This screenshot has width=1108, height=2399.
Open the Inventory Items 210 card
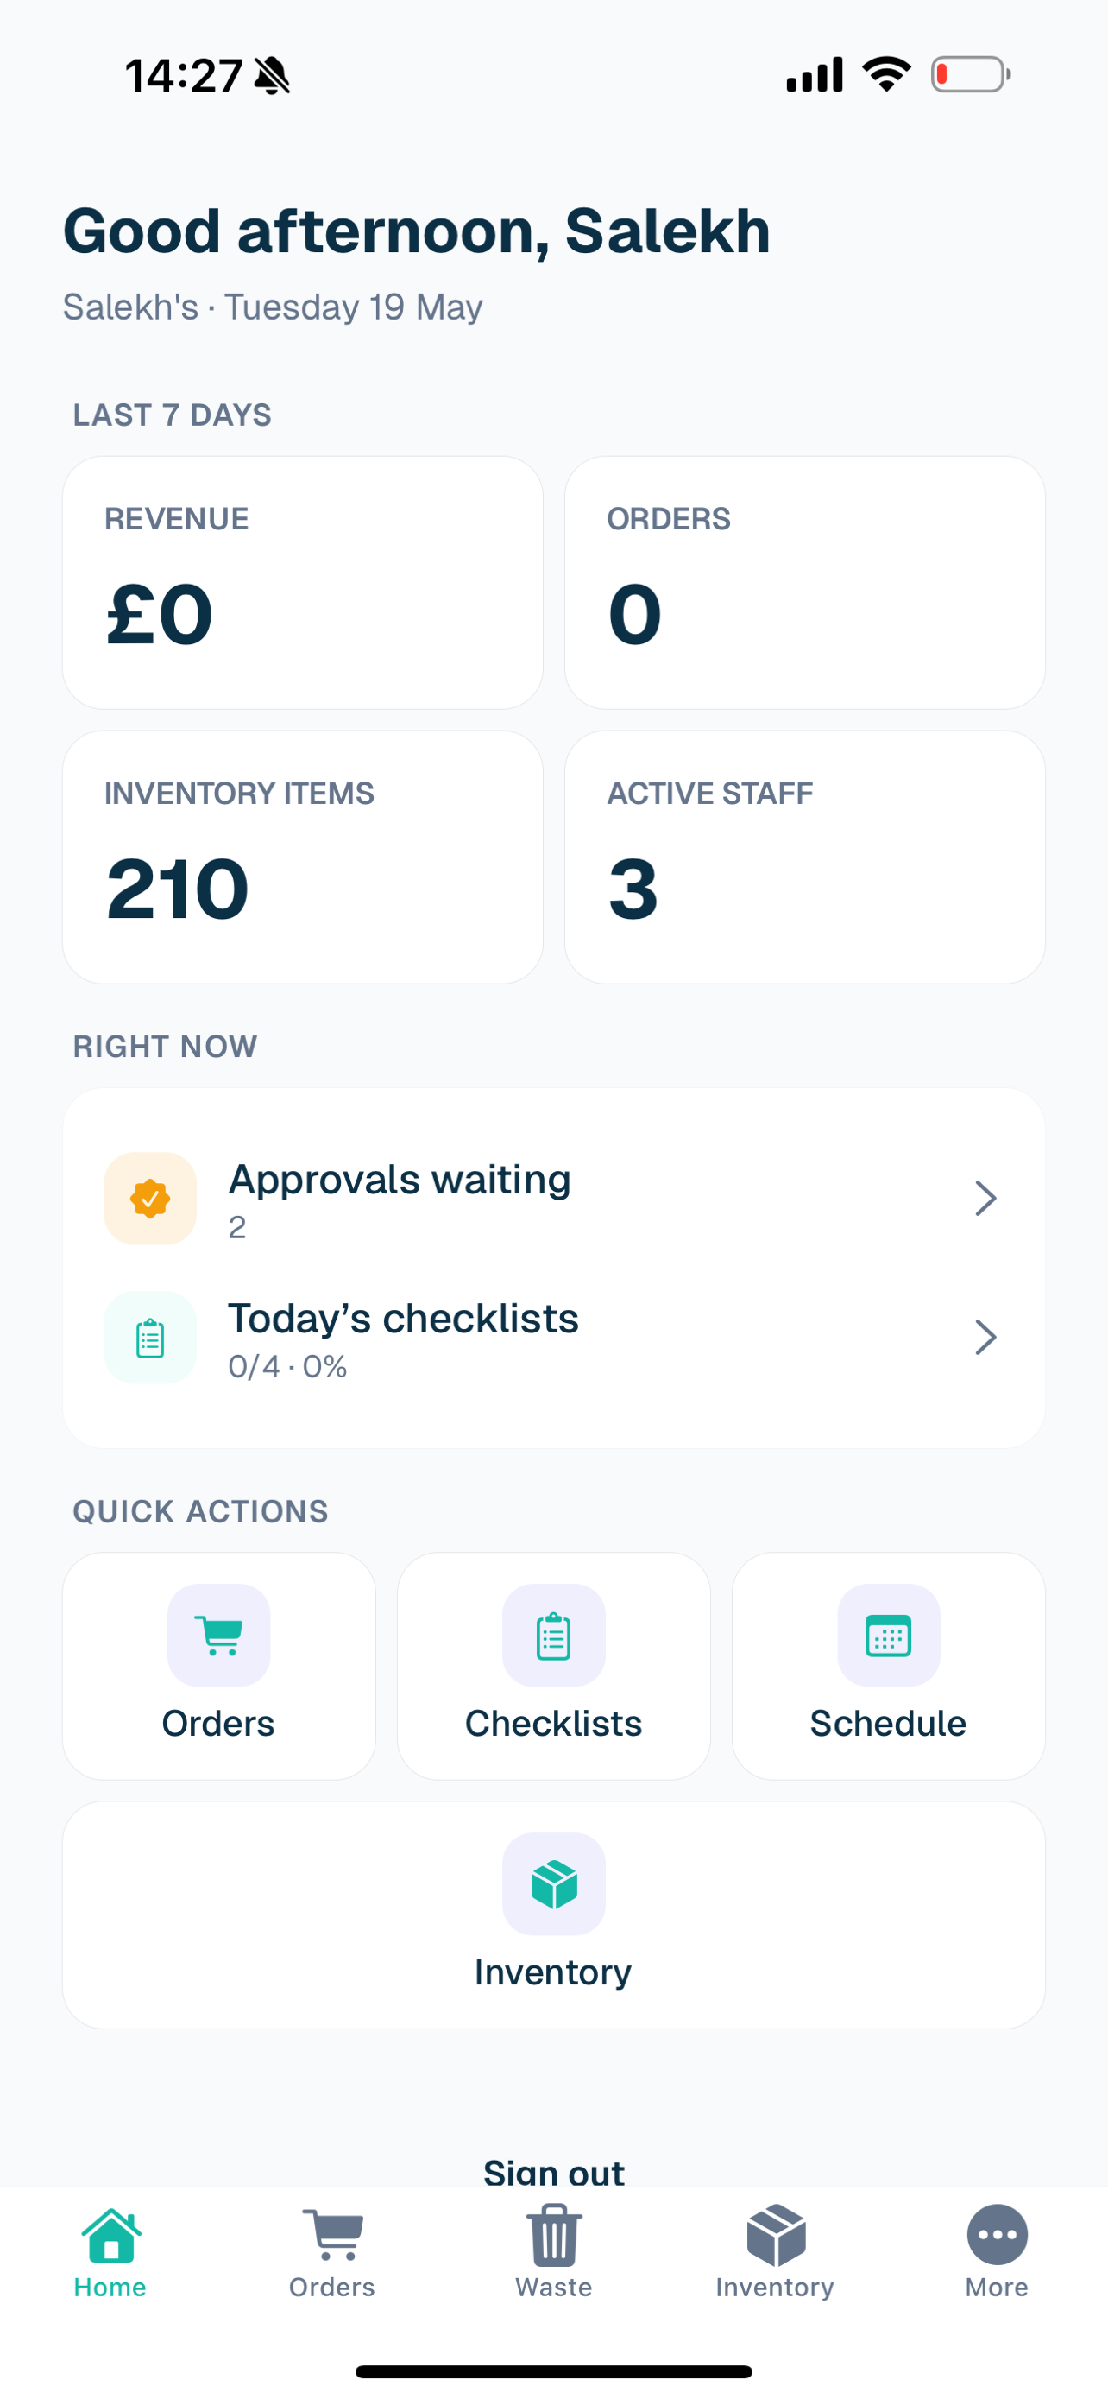[302, 857]
